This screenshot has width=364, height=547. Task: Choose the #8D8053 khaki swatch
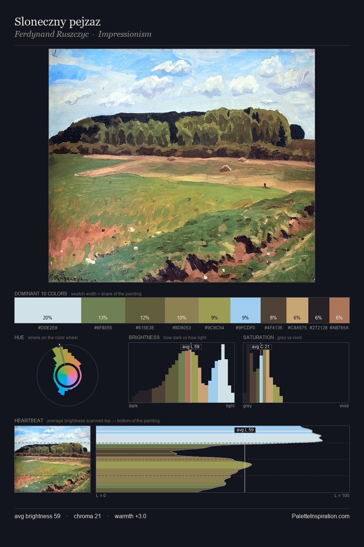(x=182, y=310)
